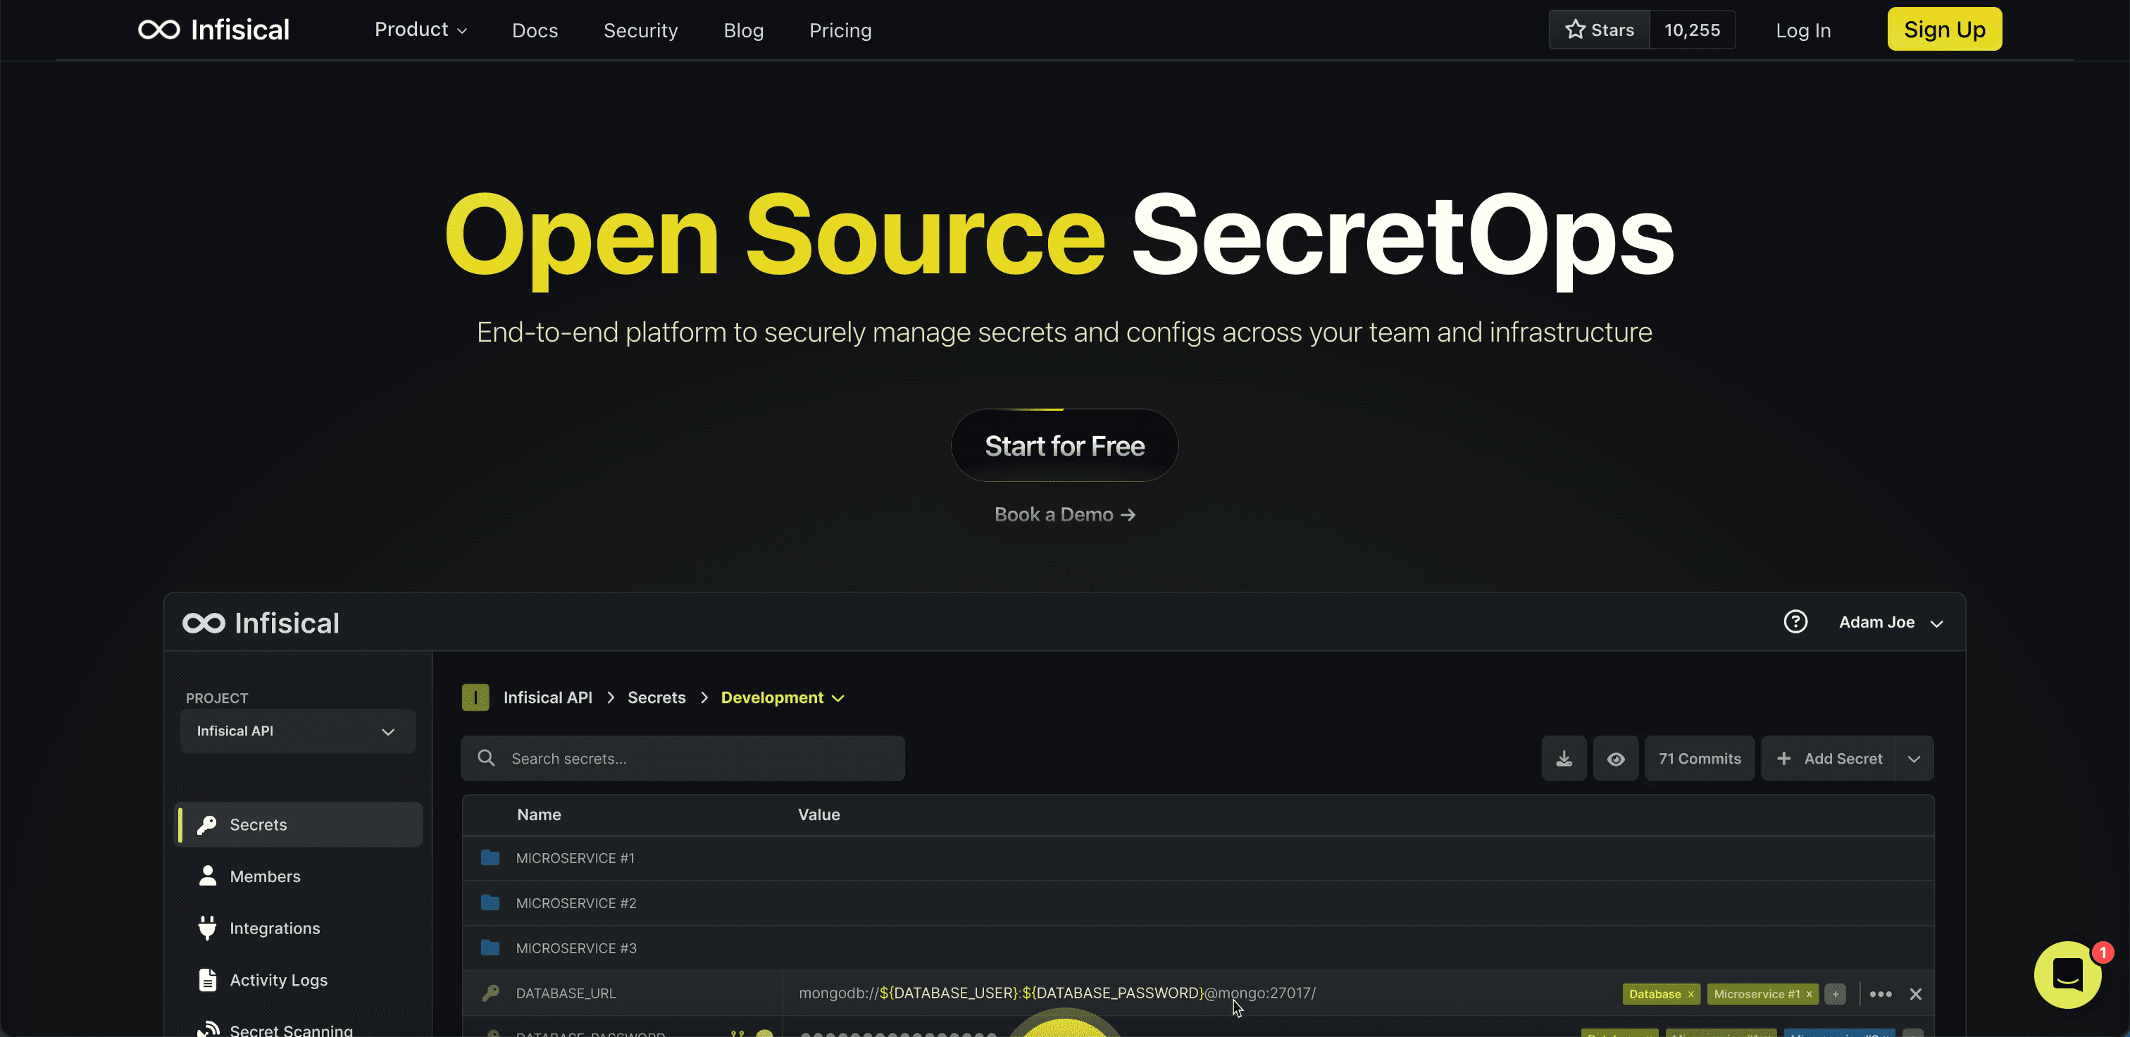The height and width of the screenshot is (1037, 2130).
Task: Open the chat support widget
Action: point(2068,975)
